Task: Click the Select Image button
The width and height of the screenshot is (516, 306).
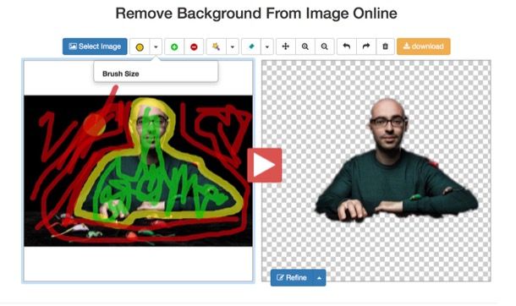Action: coord(95,46)
